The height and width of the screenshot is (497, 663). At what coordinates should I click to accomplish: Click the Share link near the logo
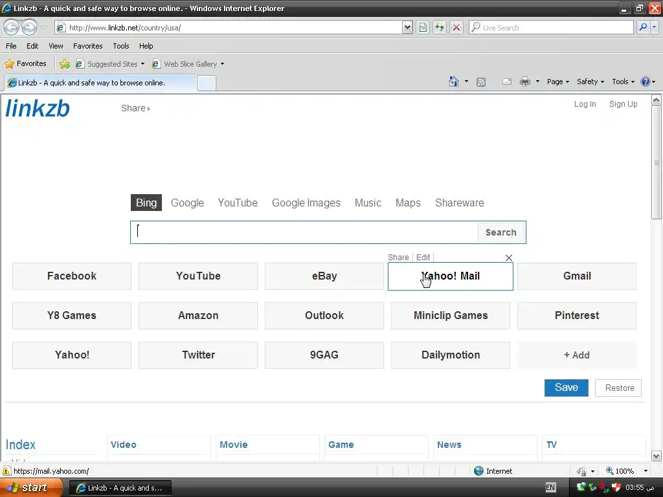coord(135,108)
